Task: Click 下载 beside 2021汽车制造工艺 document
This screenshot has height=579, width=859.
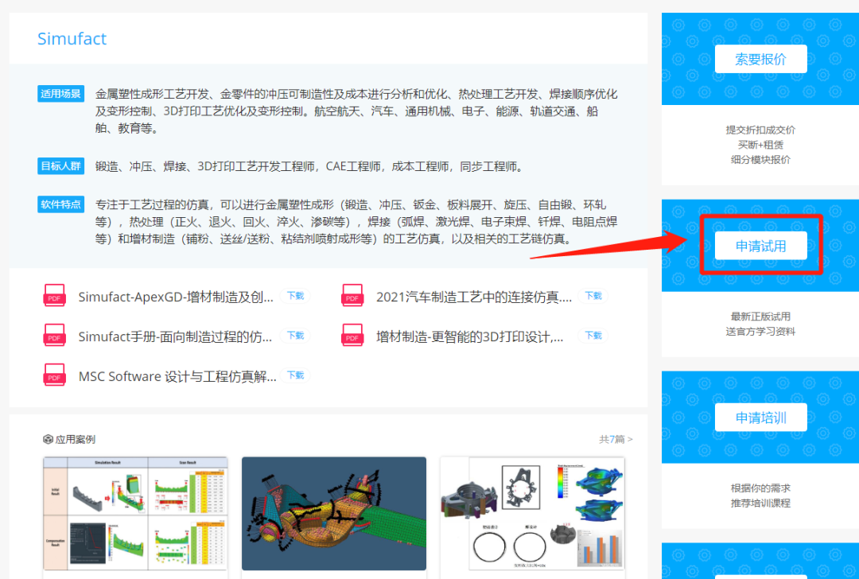Action: 593,295
